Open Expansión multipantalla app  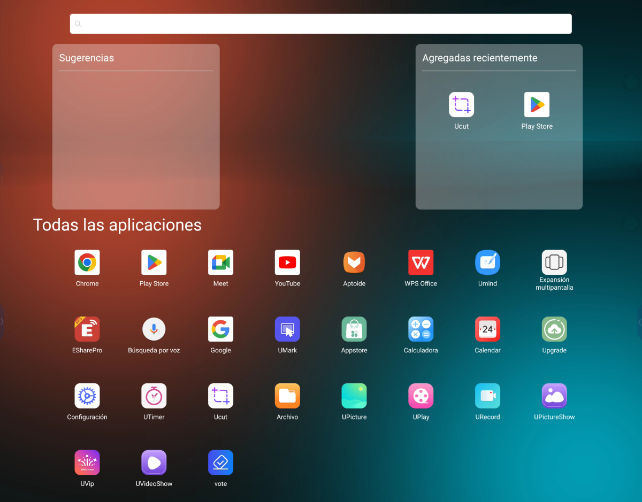pyautogui.click(x=554, y=262)
